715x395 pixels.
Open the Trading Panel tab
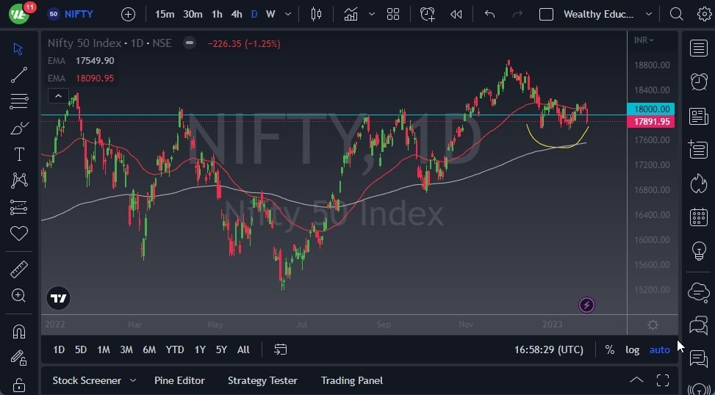[351, 380]
